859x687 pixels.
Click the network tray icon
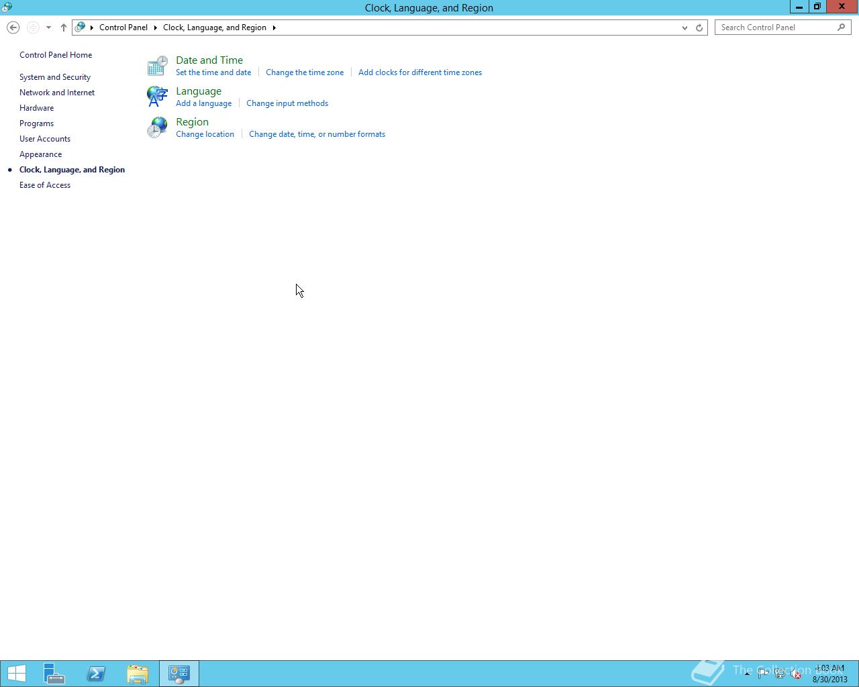tap(780, 674)
